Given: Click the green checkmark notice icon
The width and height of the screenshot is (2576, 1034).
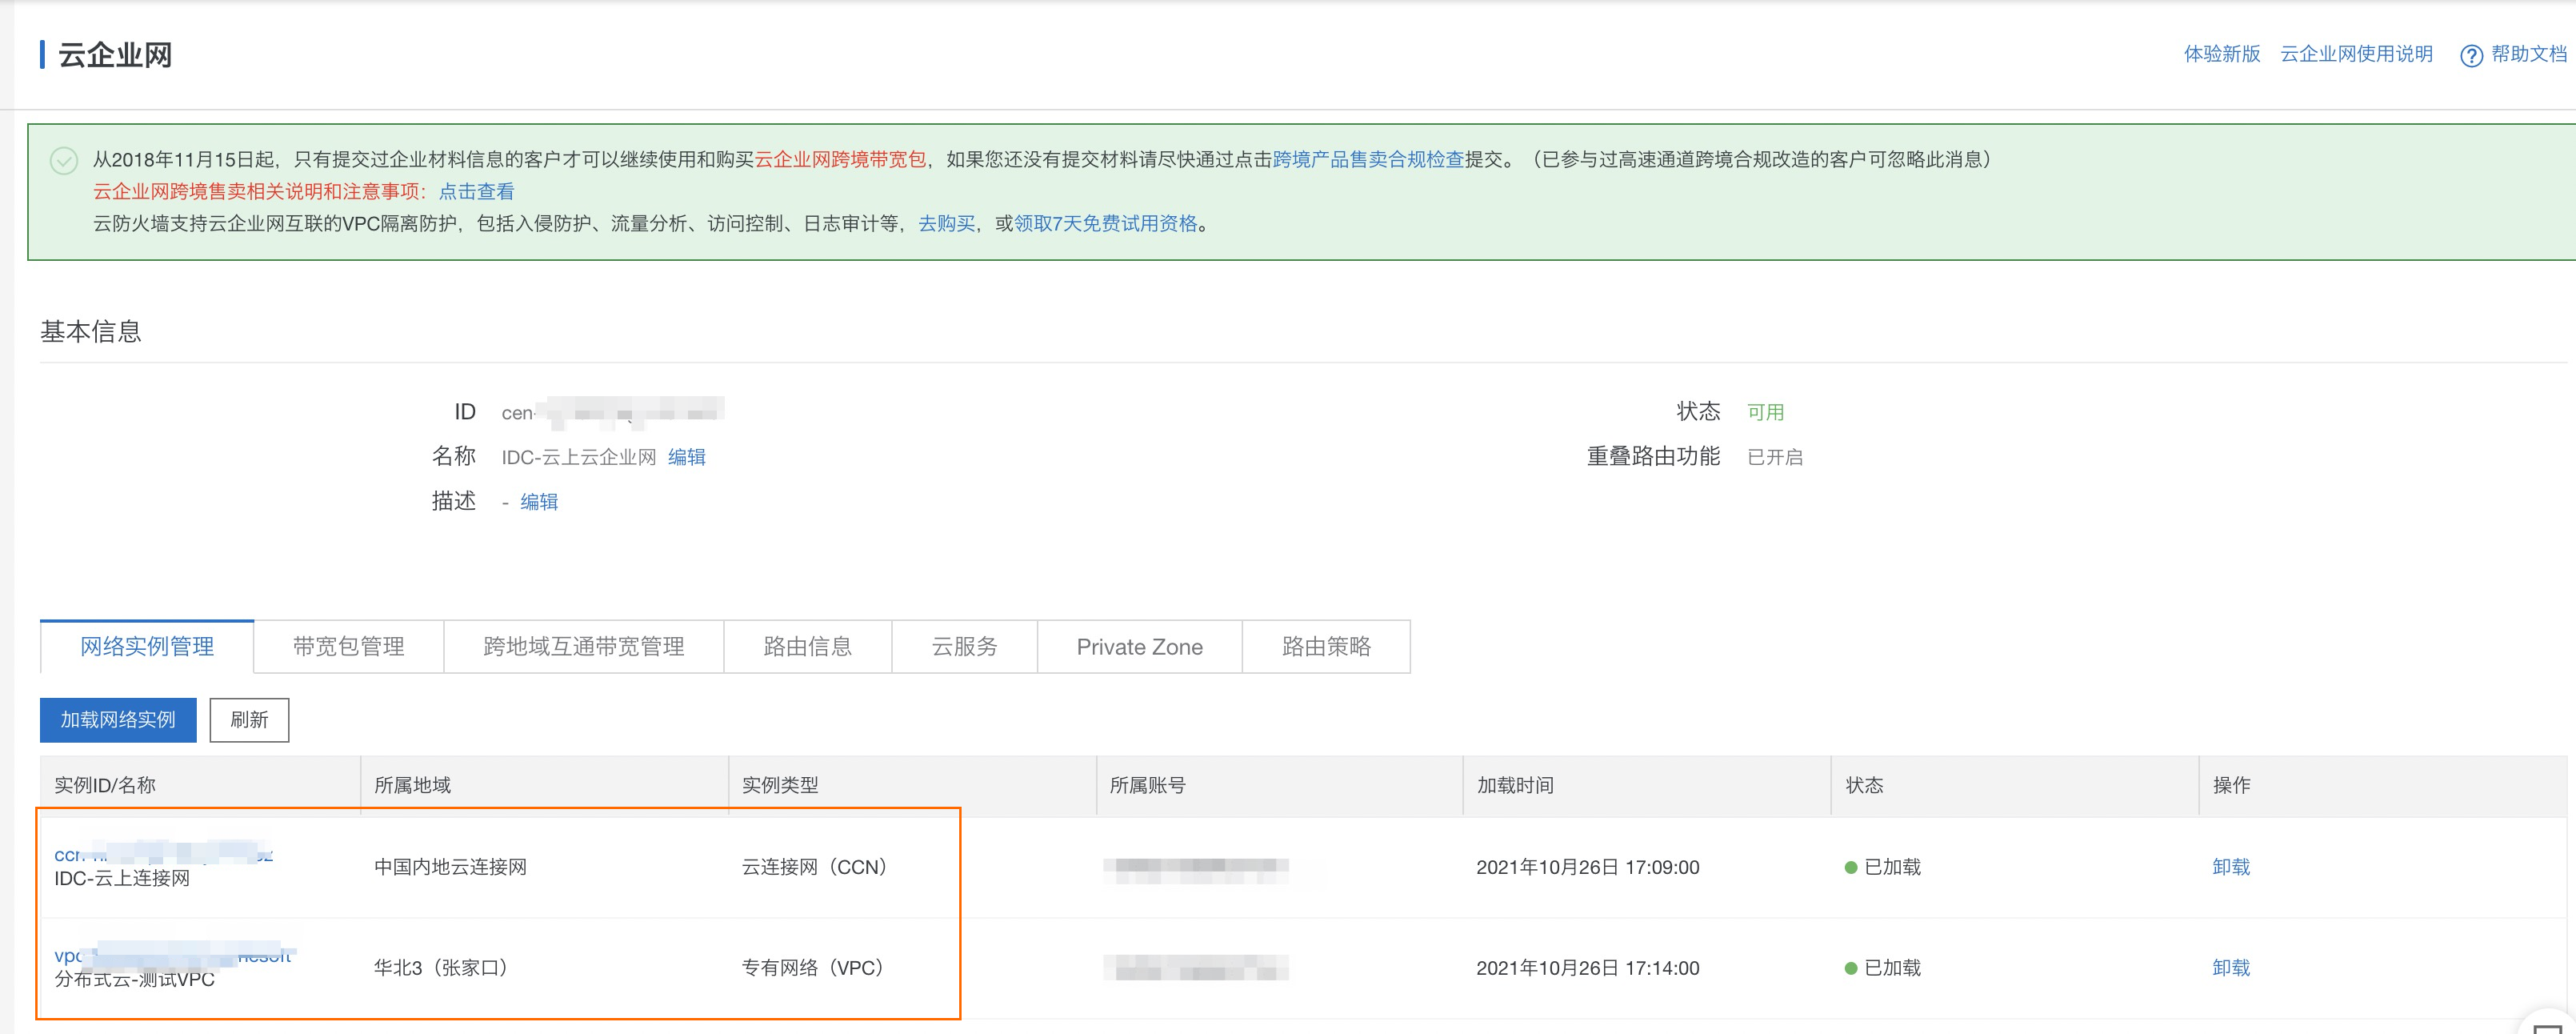Looking at the screenshot, I should point(64,160).
